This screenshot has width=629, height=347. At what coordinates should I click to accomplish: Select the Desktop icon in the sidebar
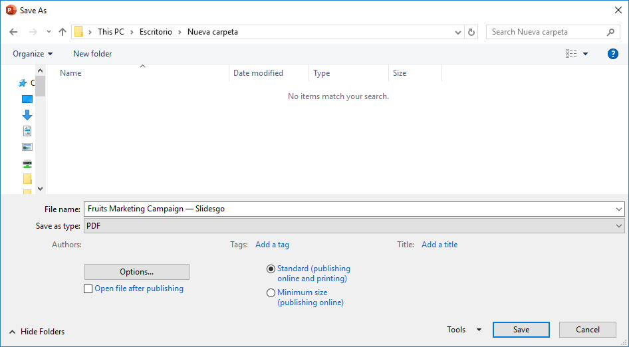tap(27, 99)
